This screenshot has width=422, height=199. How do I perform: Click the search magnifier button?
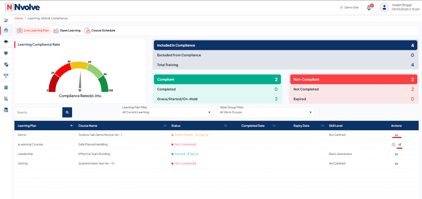click(67, 112)
